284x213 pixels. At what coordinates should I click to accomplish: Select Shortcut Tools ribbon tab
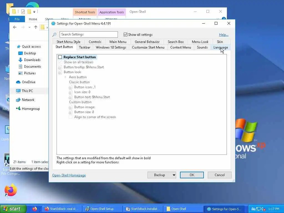click(x=85, y=12)
